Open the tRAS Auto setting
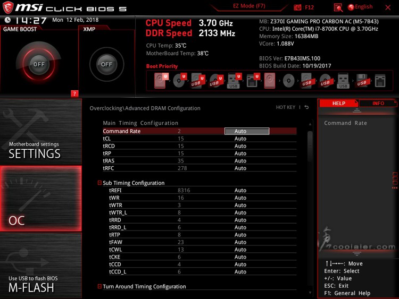Screen dimensions: 399x299 (240, 160)
